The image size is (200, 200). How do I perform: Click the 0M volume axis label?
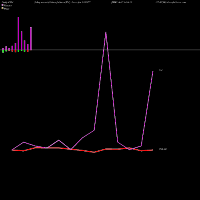tap(160, 70)
